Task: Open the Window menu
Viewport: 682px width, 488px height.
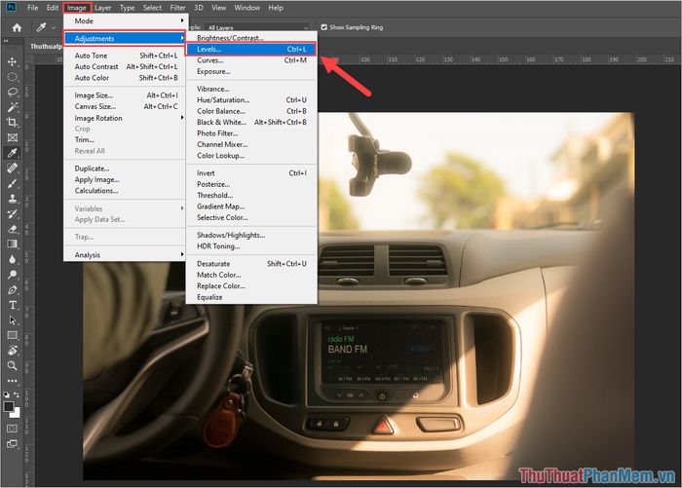Action: [247, 8]
